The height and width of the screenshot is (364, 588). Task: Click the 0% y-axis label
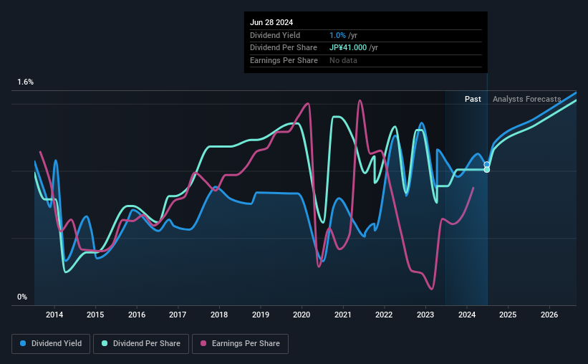(x=22, y=297)
